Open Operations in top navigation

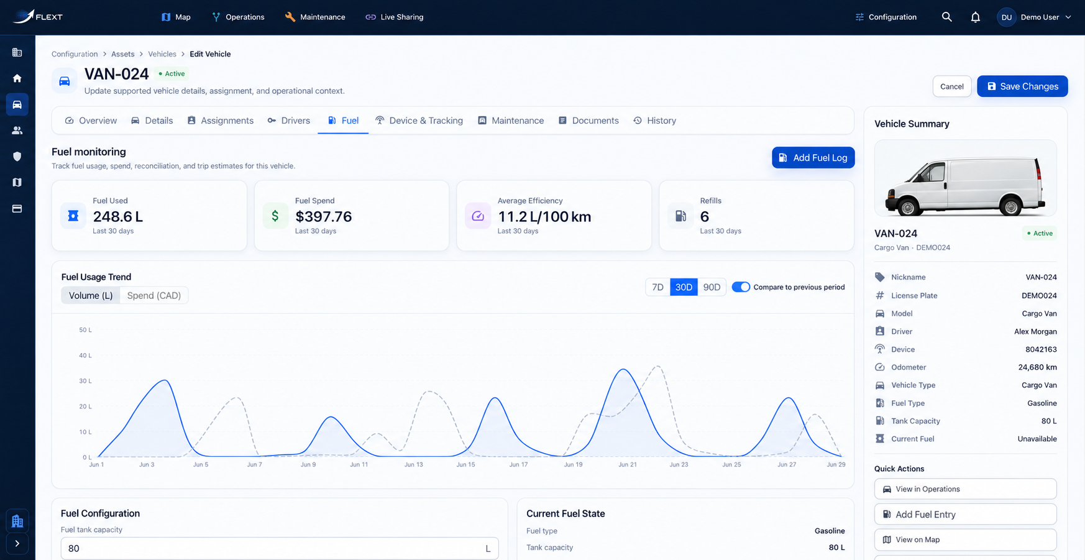coord(238,17)
